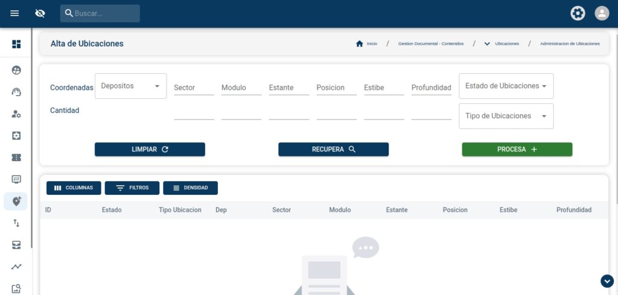Open the ticket icon in sidebar
Image resolution: width=618 pixels, height=295 pixels.
click(16, 157)
